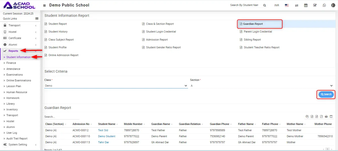Image resolution: width=338 pixels, height=151 pixels.
Task: Toggle column visibility for report table
Action: click(331, 116)
